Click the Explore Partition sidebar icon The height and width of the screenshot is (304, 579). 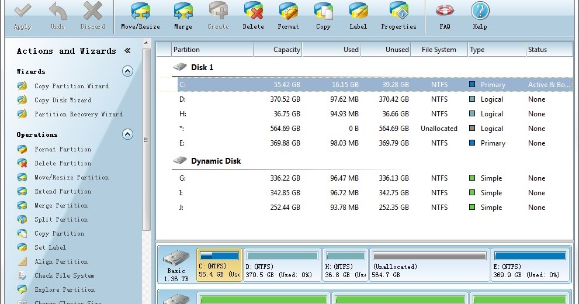[x=22, y=289]
